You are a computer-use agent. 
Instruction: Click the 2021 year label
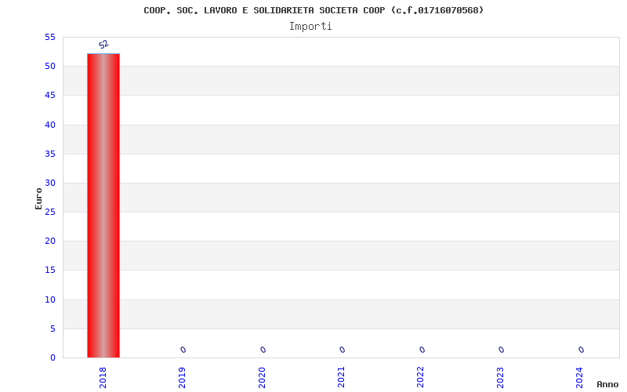tap(341, 378)
